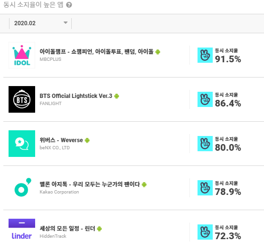Click Android icon next to Weverse
The width and height of the screenshot is (264, 252).
tap(87, 140)
